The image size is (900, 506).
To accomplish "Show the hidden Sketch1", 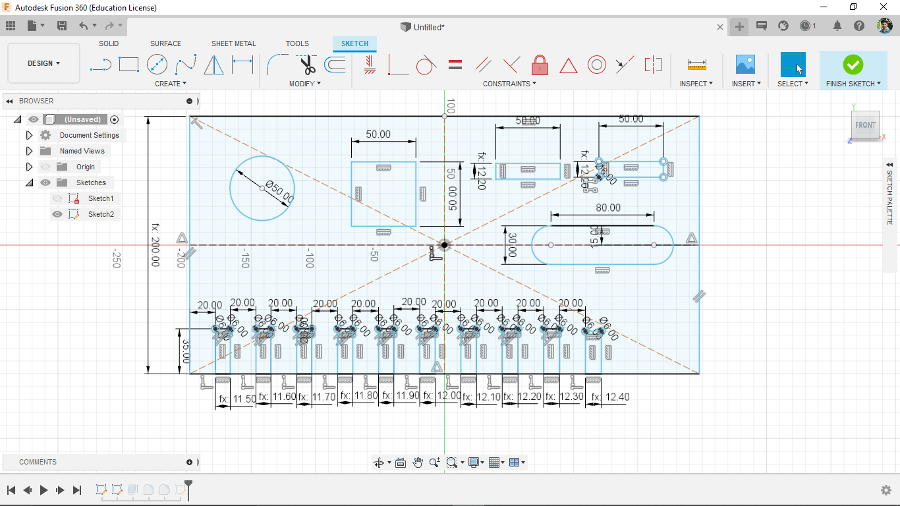I will 57,198.
